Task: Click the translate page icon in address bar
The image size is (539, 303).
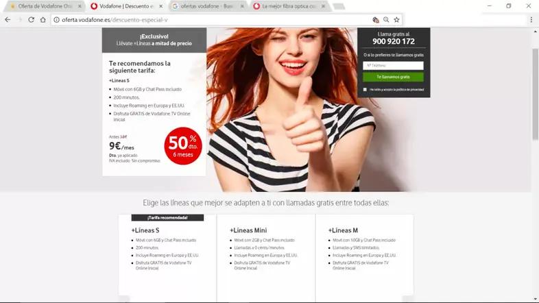Action: click(375, 20)
